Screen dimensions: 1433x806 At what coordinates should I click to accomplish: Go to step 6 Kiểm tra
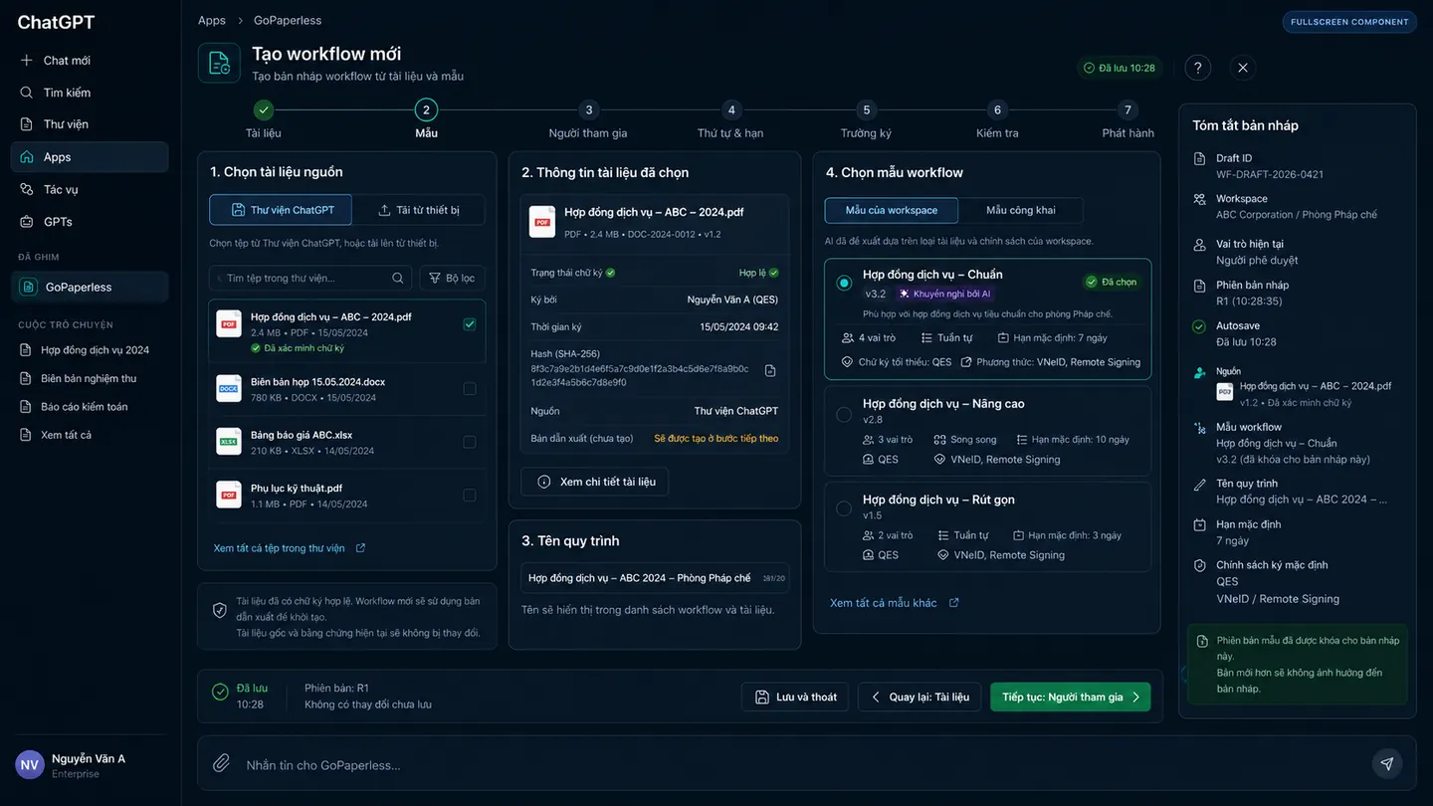click(997, 119)
